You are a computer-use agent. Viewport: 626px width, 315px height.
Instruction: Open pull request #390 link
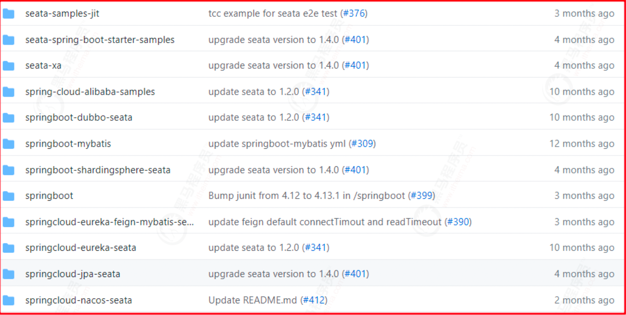click(x=458, y=222)
